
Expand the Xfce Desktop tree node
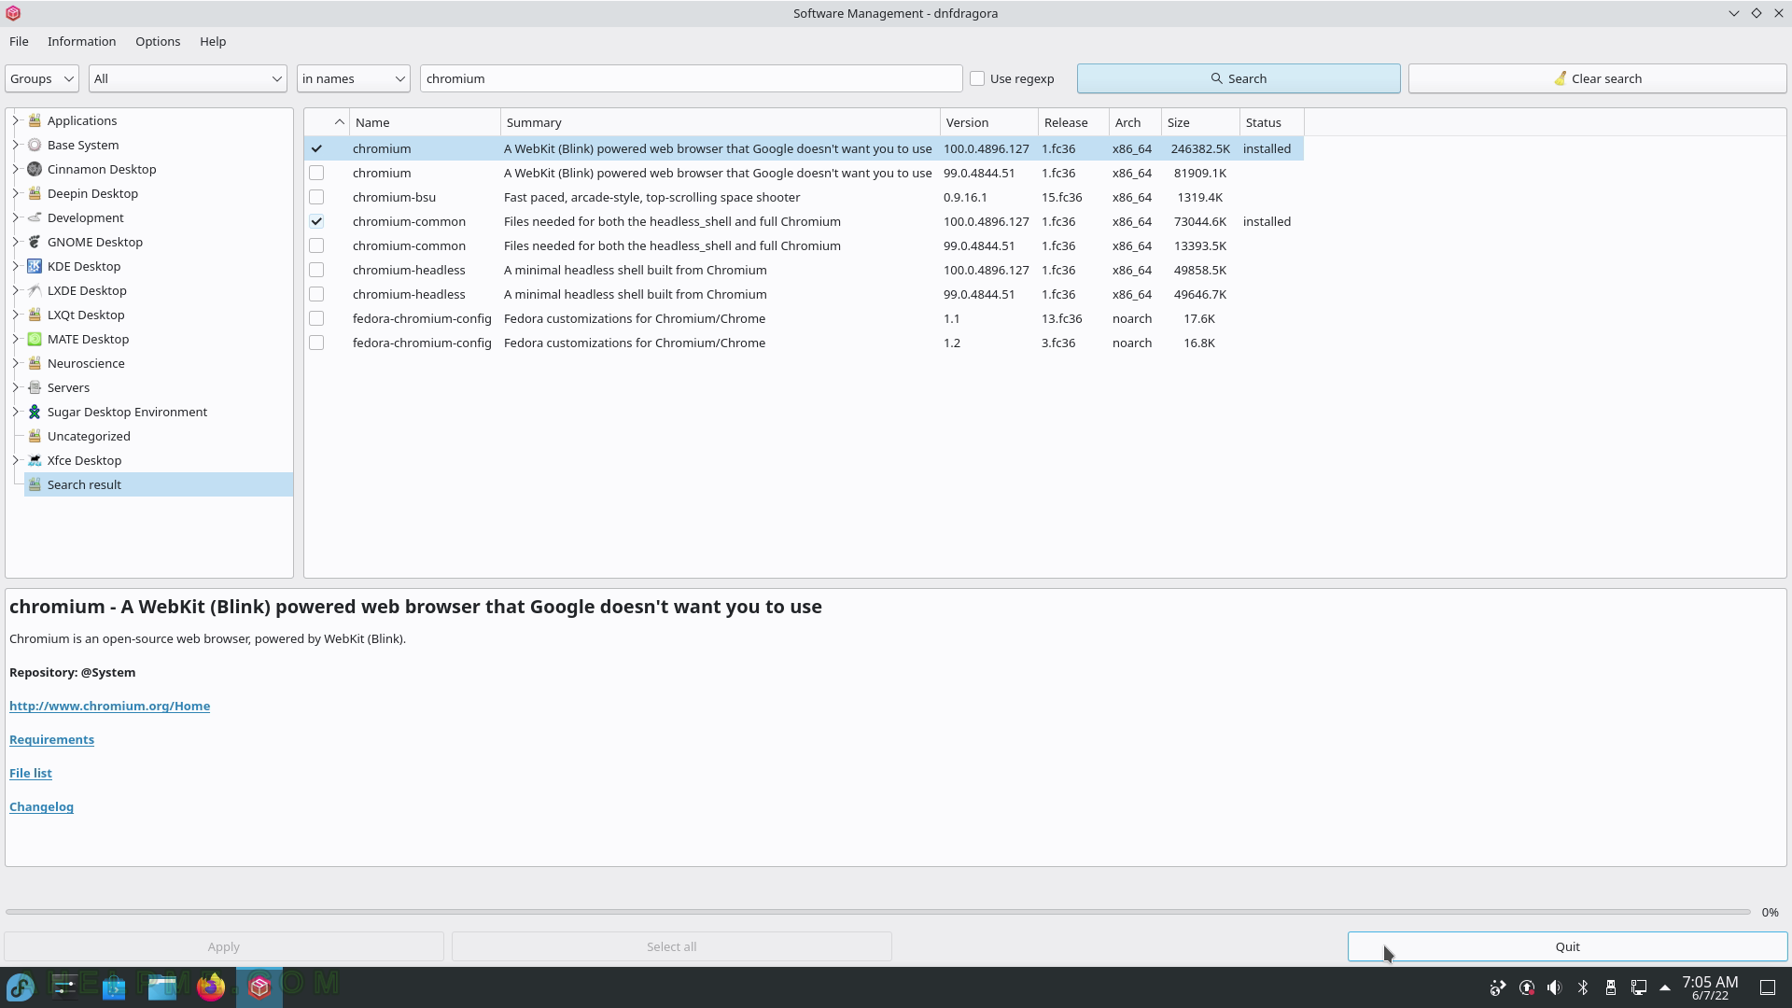(15, 460)
